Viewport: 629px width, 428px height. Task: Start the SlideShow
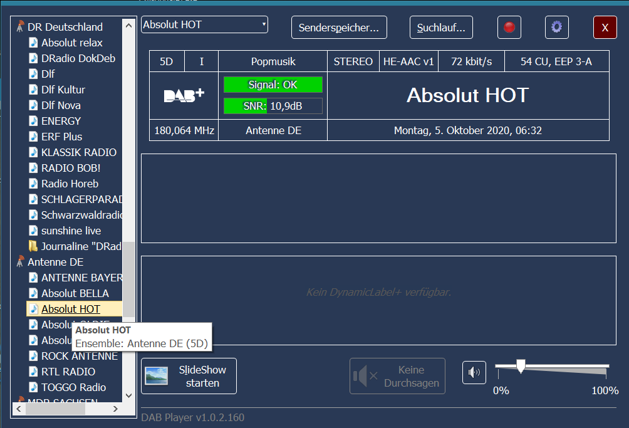pyautogui.click(x=189, y=376)
